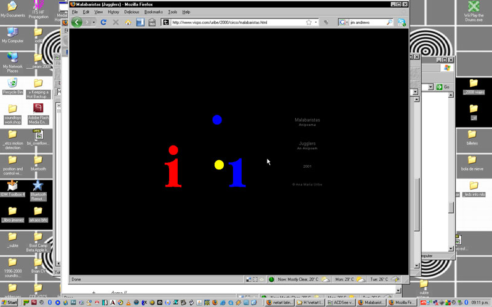The height and width of the screenshot is (307, 492).
Task: Open the Recycle Bin on desktop
Action: pos(12,84)
